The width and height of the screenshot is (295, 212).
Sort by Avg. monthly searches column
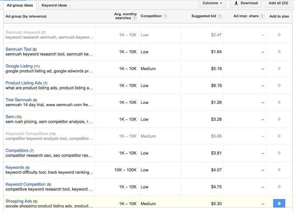[x=125, y=16]
